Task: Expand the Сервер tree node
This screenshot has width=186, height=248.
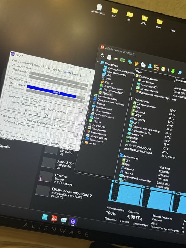Action: 90,102
